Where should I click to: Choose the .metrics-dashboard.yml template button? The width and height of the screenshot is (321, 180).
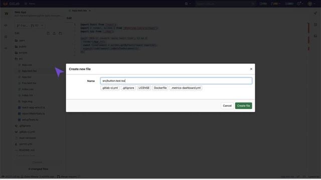pyautogui.click(x=186, y=88)
